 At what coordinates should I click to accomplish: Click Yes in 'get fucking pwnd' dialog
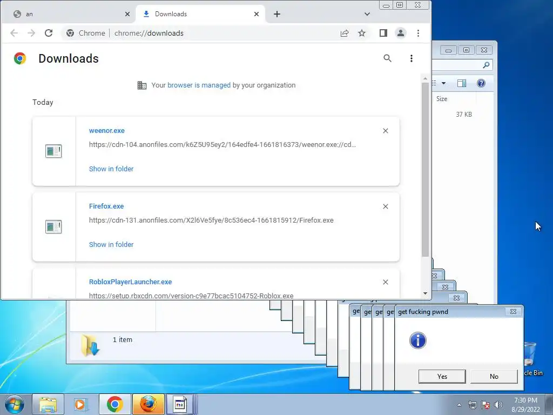click(442, 377)
